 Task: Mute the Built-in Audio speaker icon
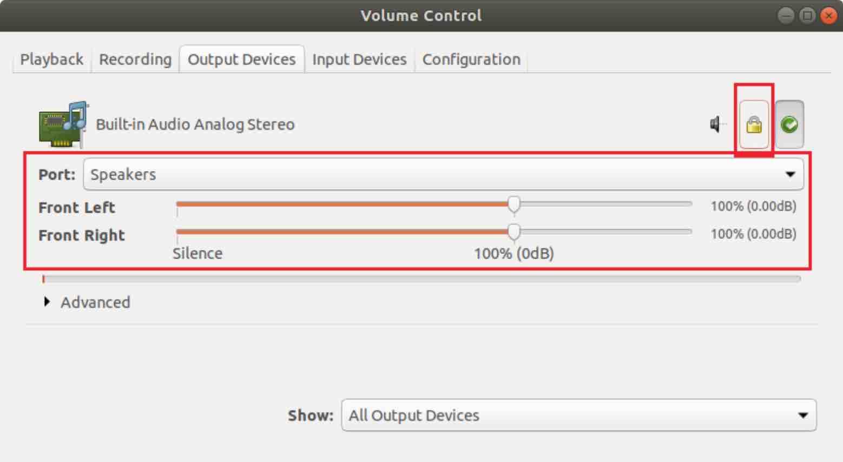point(717,124)
